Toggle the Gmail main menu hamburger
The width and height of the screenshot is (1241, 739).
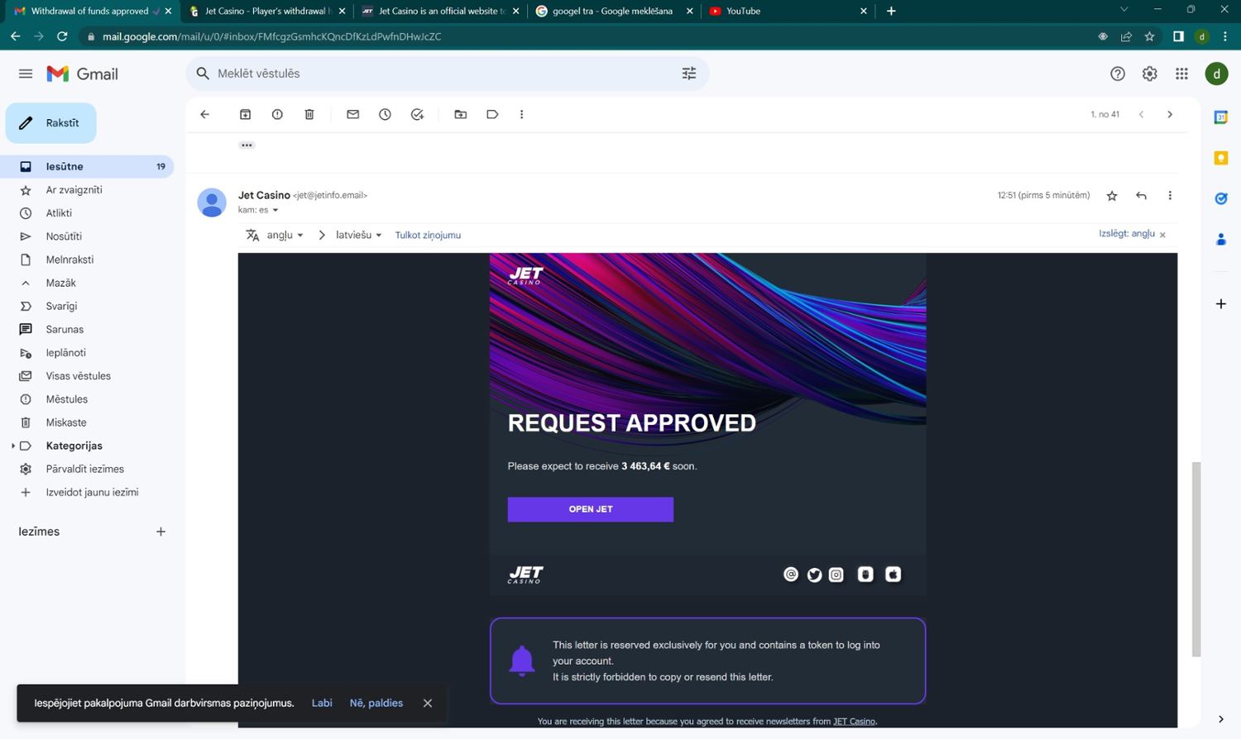(x=26, y=74)
